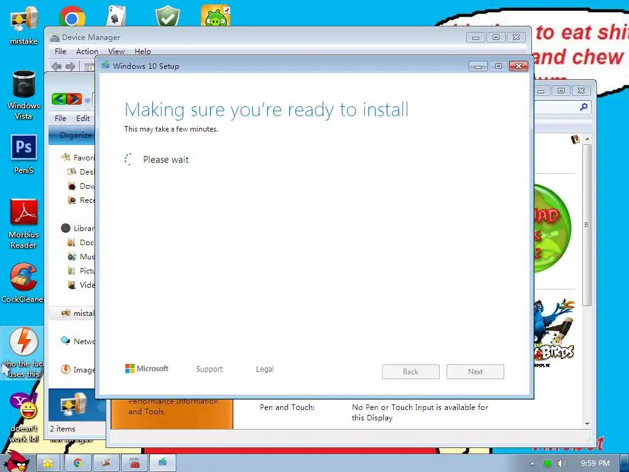Screen dimensions: 629x472
Task: Click Support link in Windows 10 Setup
Action: coord(209,369)
